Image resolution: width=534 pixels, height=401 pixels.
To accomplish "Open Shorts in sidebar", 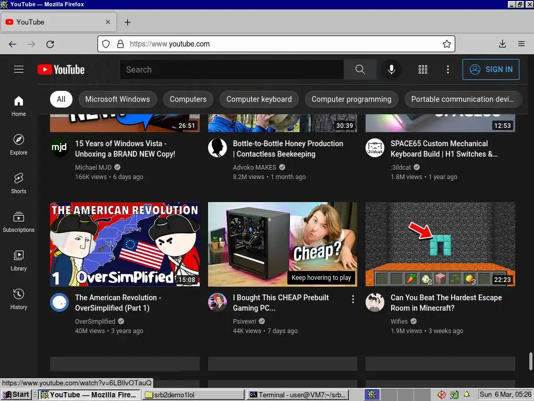I will [x=19, y=183].
